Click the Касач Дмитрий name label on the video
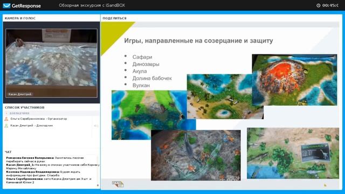The image size is (345, 194). (x=20, y=94)
